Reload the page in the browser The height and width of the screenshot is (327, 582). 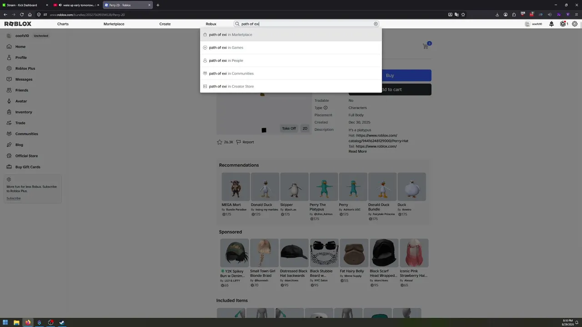pyautogui.click(x=21, y=15)
